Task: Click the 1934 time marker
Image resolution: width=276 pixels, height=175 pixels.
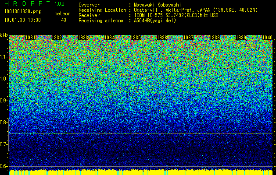Action: pyautogui.click(x=110, y=38)
